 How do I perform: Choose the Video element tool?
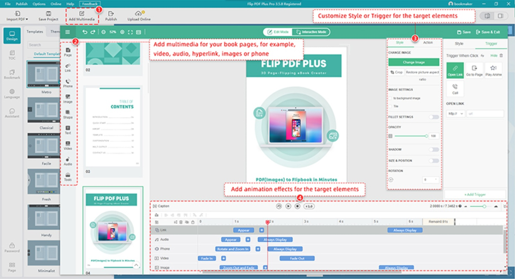click(x=68, y=145)
